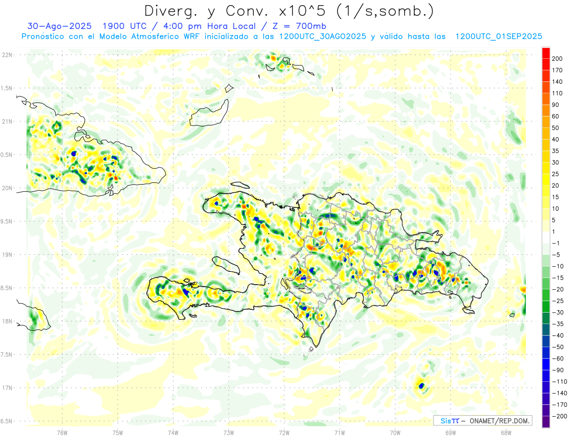Click the longitude label '71W'

click(x=339, y=433)
